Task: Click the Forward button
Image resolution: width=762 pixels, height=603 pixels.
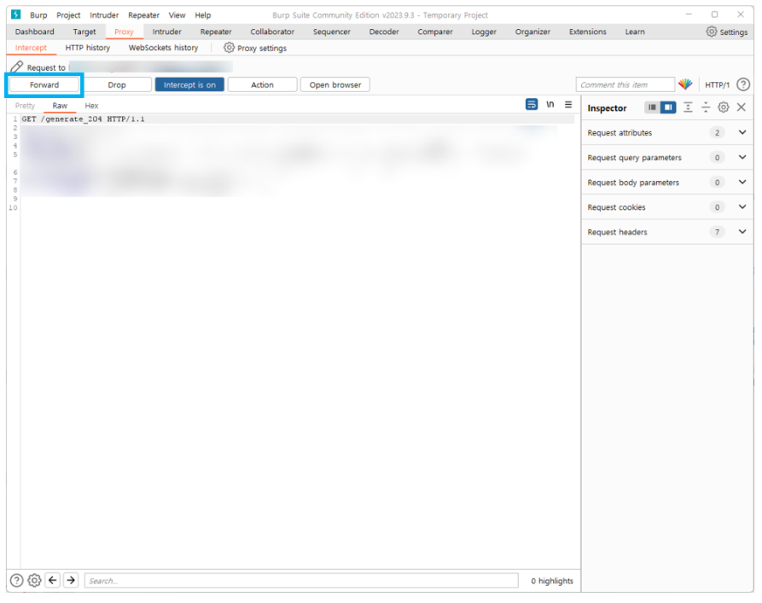Action: coord(44,84)
